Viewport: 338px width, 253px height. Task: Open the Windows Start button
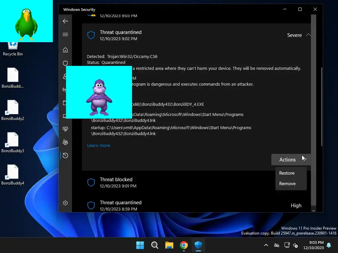pos(140,245)
